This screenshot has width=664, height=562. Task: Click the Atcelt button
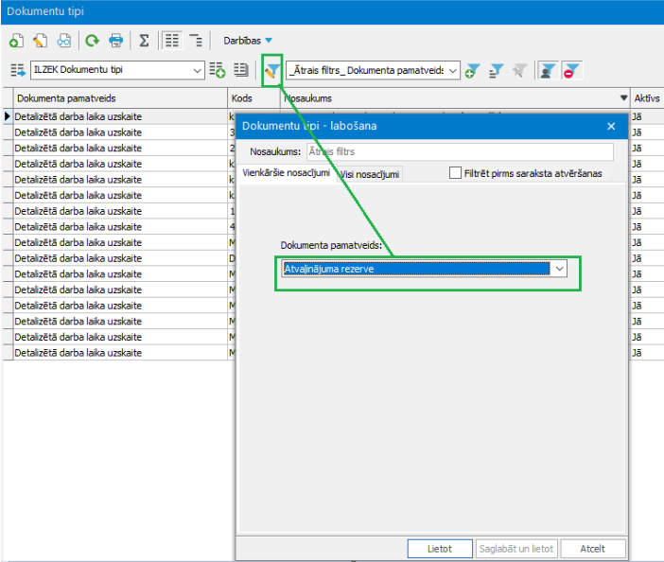593,549
